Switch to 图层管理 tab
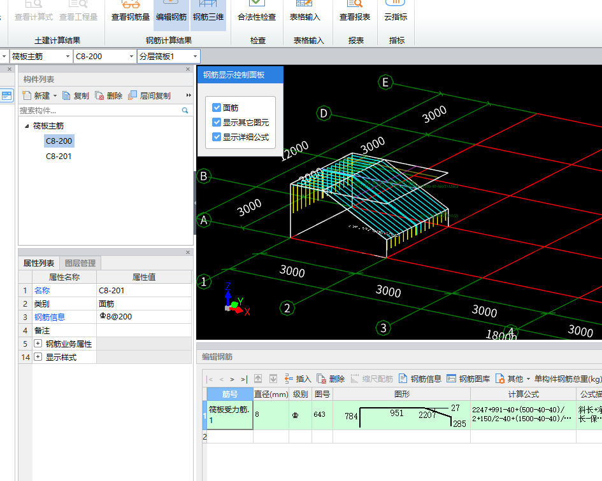The width and height of the screenshot is (602, 481). 80,263
